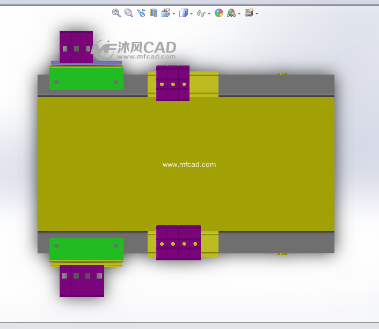Click the Display Style box icon
Screen dimensions: 379x329
(x=184, y=13)
